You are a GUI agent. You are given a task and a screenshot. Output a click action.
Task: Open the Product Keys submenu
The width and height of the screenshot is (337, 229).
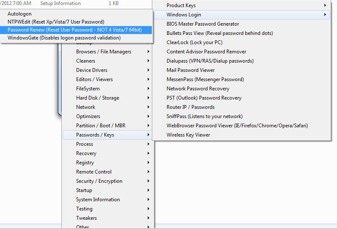tap(241, 5)
